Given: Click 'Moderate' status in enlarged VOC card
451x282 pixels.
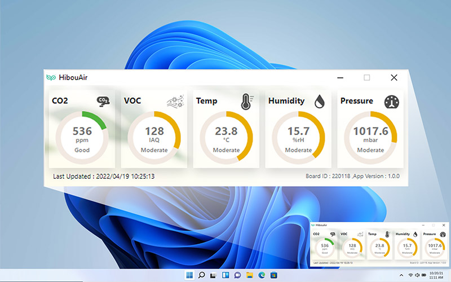Looking at the screenshot, I should pos(154,150).
